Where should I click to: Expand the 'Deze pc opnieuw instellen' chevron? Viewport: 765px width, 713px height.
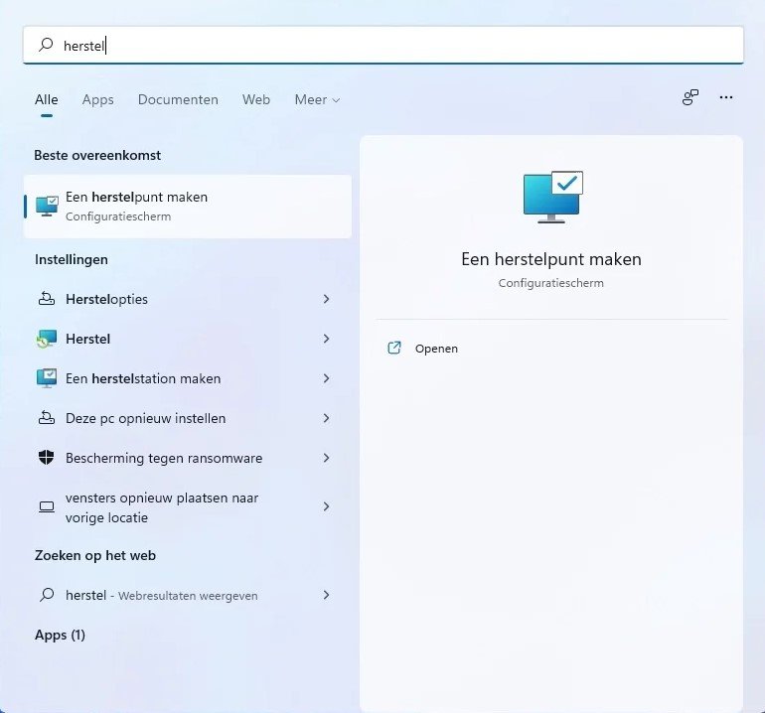coord(327,418)
